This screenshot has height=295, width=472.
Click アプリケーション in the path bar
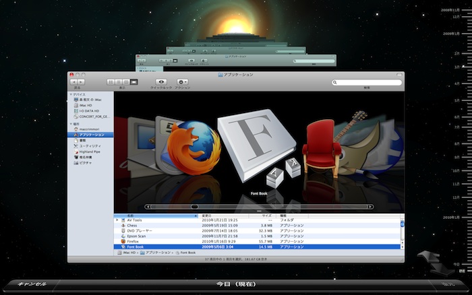(156, 252)
